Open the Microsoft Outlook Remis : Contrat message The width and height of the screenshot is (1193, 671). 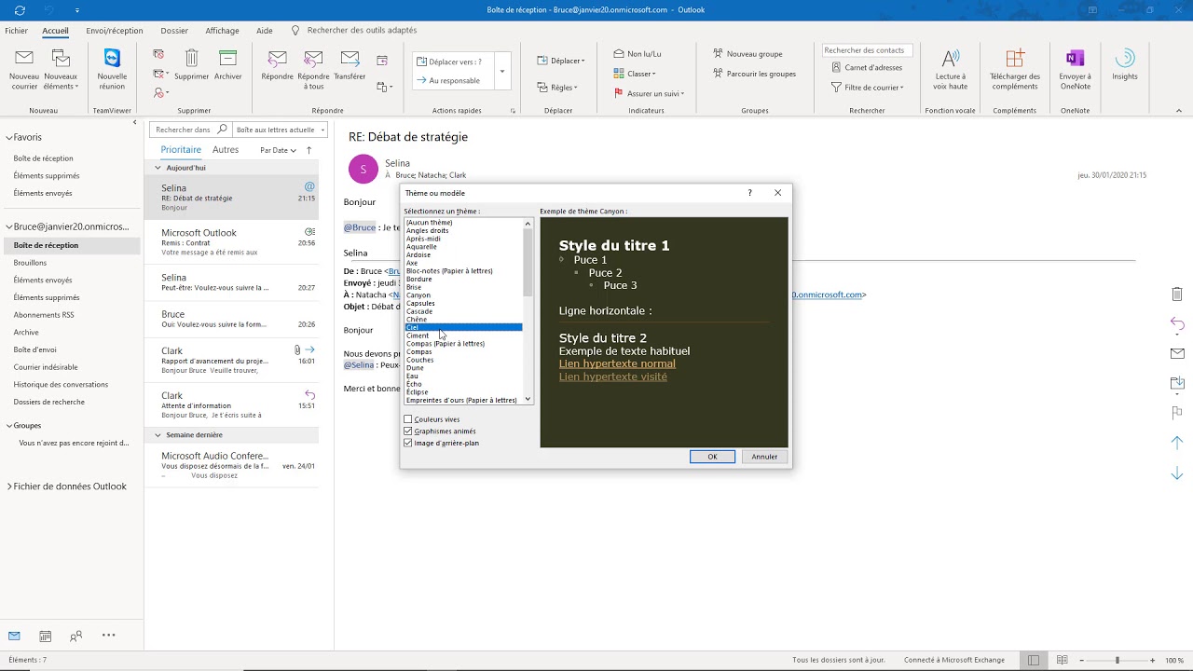[231, 241]
